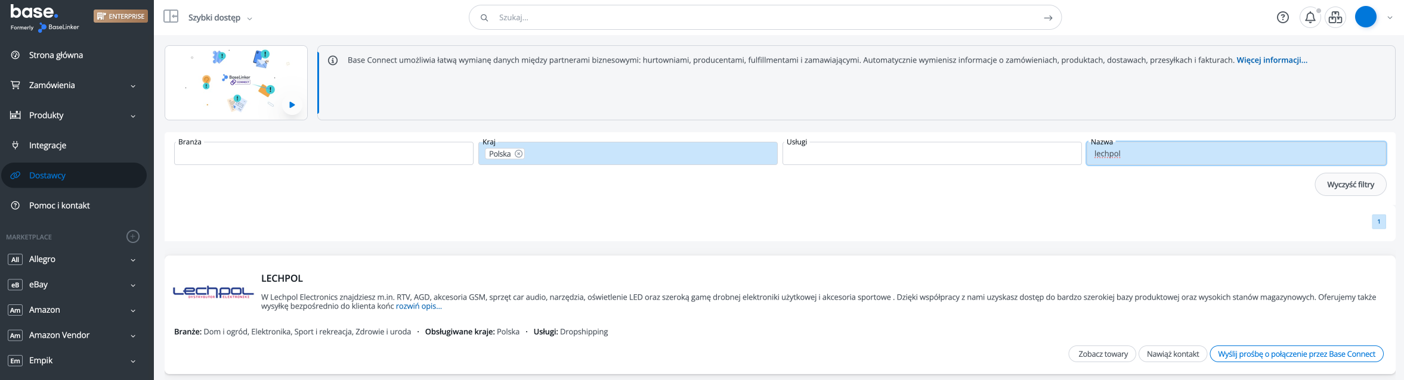Image resolution: width=1404 pixels, height=380 pixels.
Task: Open the Usługi filter field
Action: click(x=932, y=153)
